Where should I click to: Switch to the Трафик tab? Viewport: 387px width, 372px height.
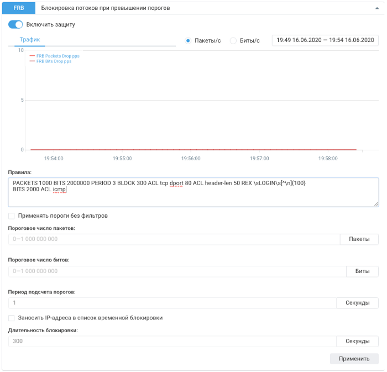29,40
